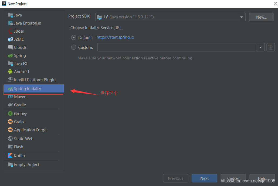Pick the Grails icon
The height and width of the screenshot is (186, 278).
click(10, 122)
